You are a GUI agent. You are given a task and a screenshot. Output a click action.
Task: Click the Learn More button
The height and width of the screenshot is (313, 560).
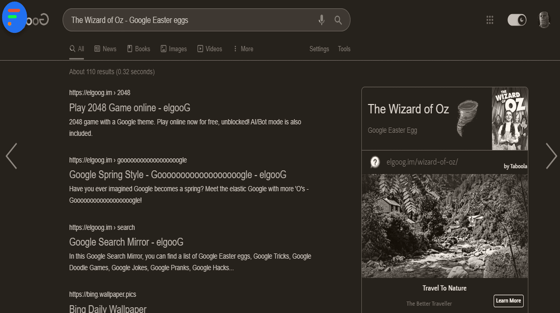(x=509, y=300)
